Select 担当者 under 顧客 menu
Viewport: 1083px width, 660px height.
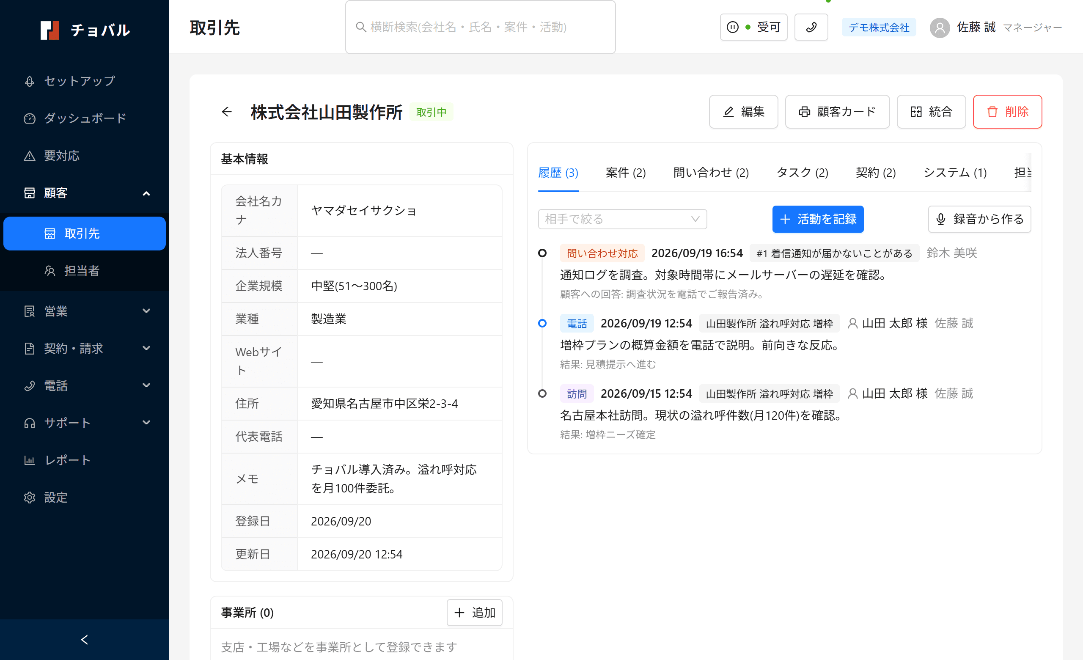click(x=84, y=271)
